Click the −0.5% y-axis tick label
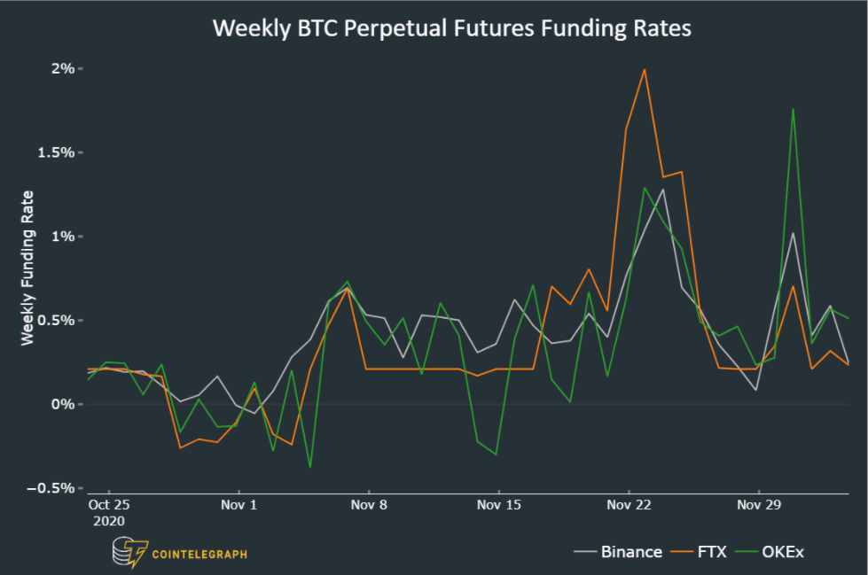This screenshot has height=575, width=868. coord(52,488)
